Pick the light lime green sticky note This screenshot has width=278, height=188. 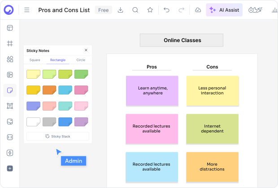click(49, 74)
